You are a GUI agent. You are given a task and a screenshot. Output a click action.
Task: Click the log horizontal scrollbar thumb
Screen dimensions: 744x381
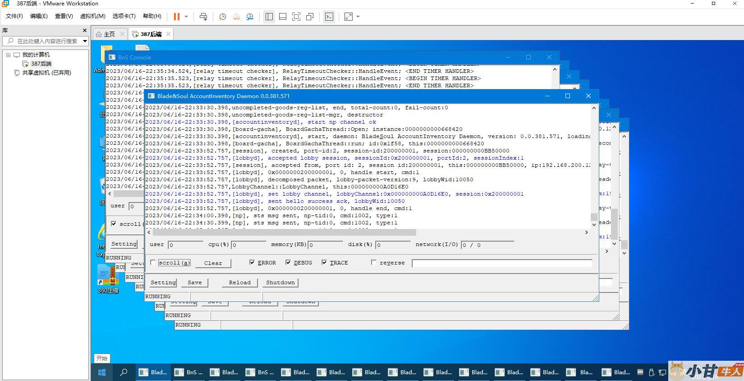point(284,233)
